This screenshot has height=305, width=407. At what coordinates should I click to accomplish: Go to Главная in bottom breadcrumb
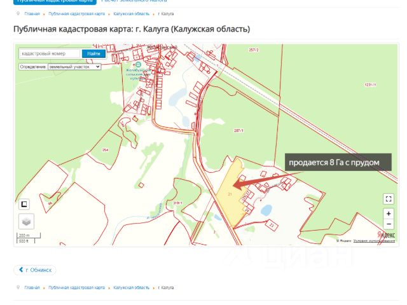(x=32, y=288)
